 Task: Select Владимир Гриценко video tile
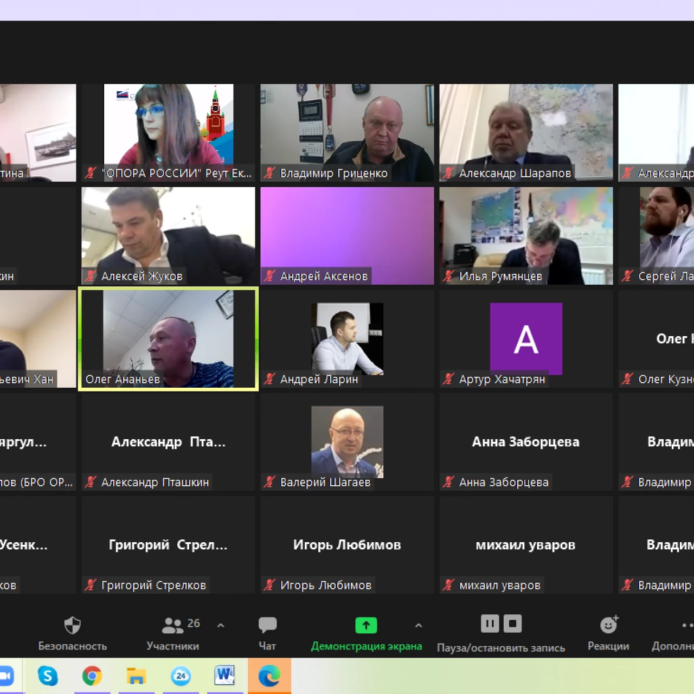coord(347,132)
